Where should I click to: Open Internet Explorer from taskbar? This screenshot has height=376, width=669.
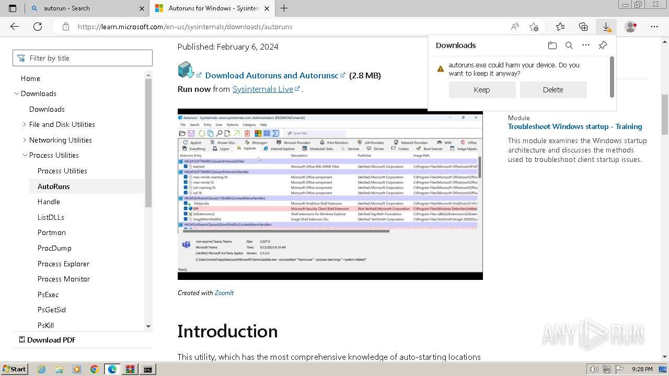pyautogui.click(x=42, y=369)
